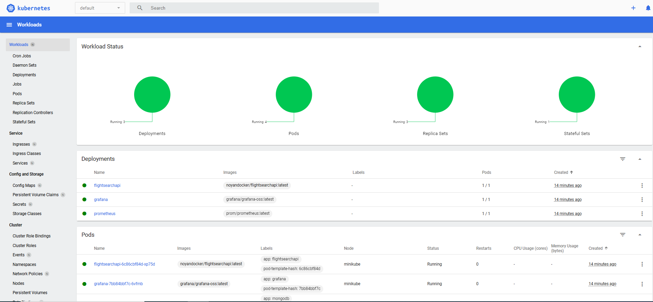The height and width of the screenshot is (302, 653).
Task: Open Cron Jobs in sidebar
Action: [22, 56]
